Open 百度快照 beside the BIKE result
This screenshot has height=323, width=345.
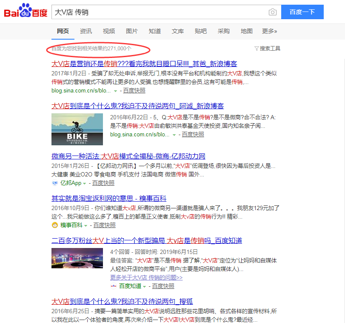193,134
